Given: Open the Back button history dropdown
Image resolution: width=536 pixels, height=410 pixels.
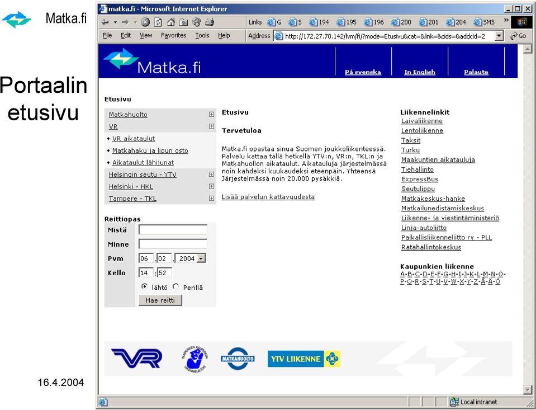Looking at the screenshot, I should 115,22.
